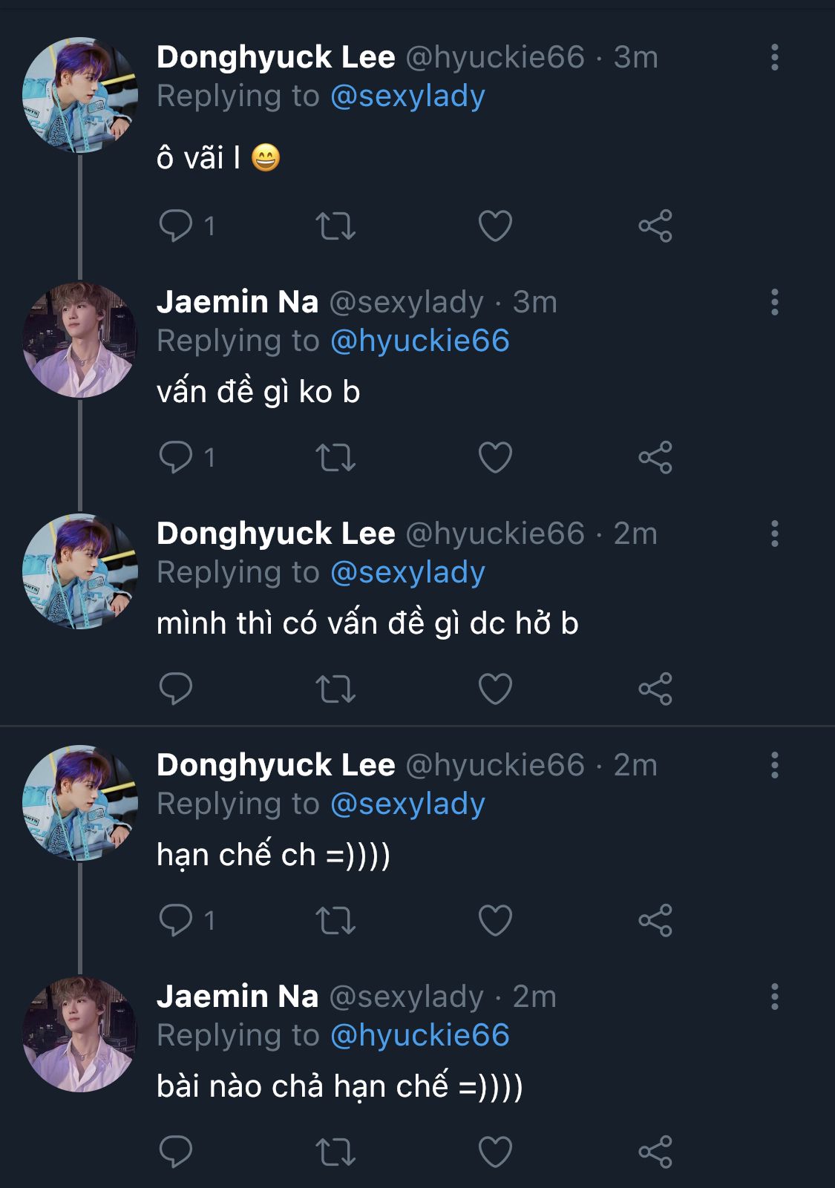Open Jaemin Na's profile name on second tweet
Image resolution: width=835 pixels, height=1188 pixels.
pos(238,302)
